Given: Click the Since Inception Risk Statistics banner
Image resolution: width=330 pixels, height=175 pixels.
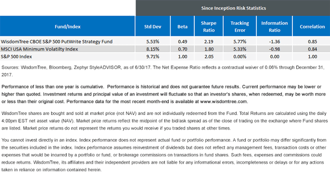Looking at the screenshot, I should pyautogui.click(x=233, y=8).
